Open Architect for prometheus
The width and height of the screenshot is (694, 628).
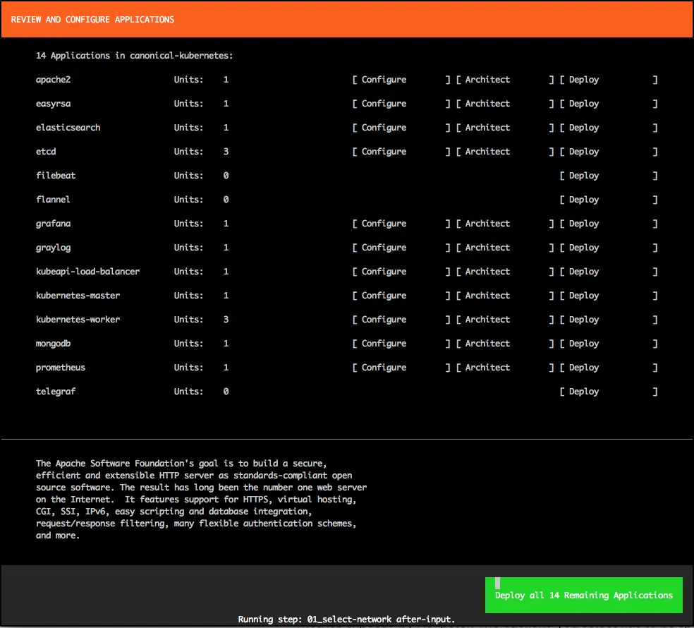(487, 368)
